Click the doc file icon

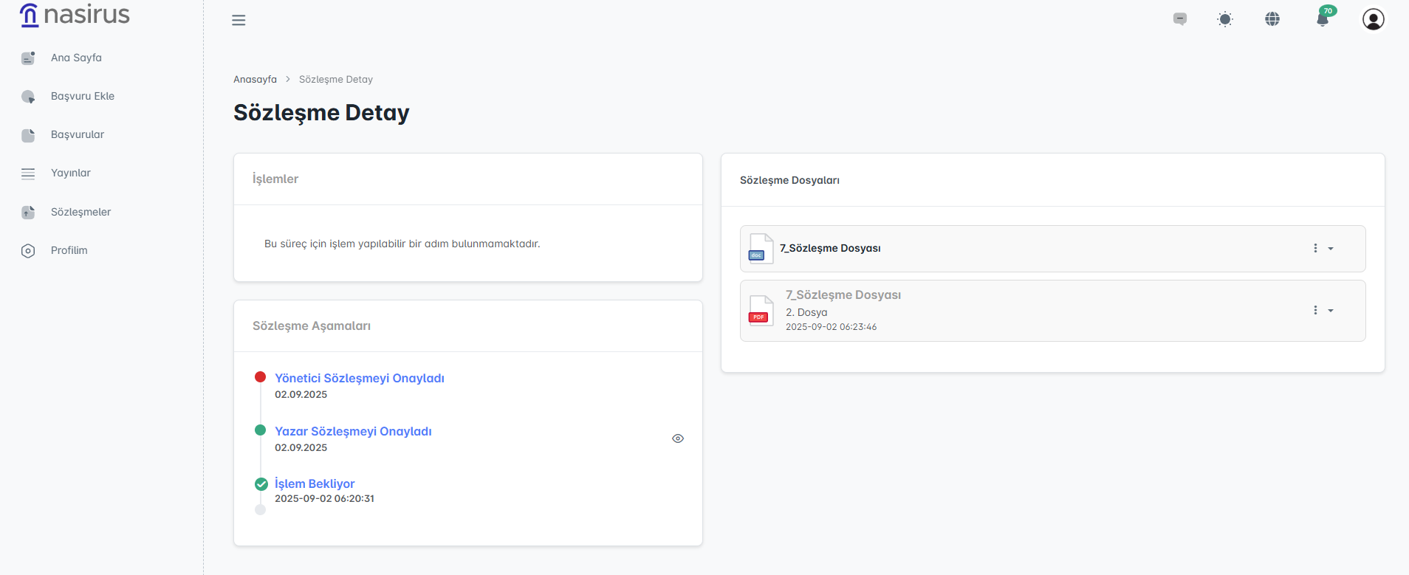coord(760,249)
